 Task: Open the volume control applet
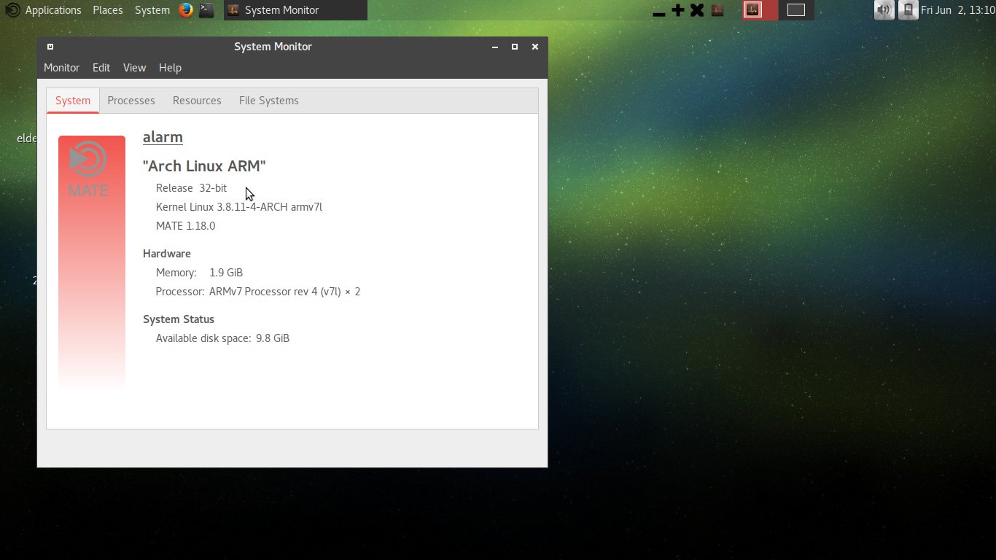point(884,10)
